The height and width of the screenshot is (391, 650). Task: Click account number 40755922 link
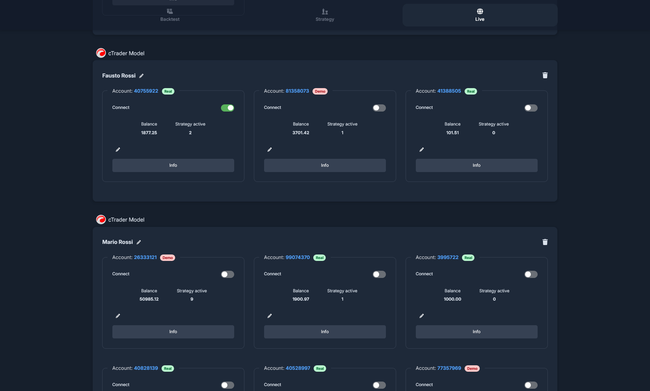[x=146, y=91]
